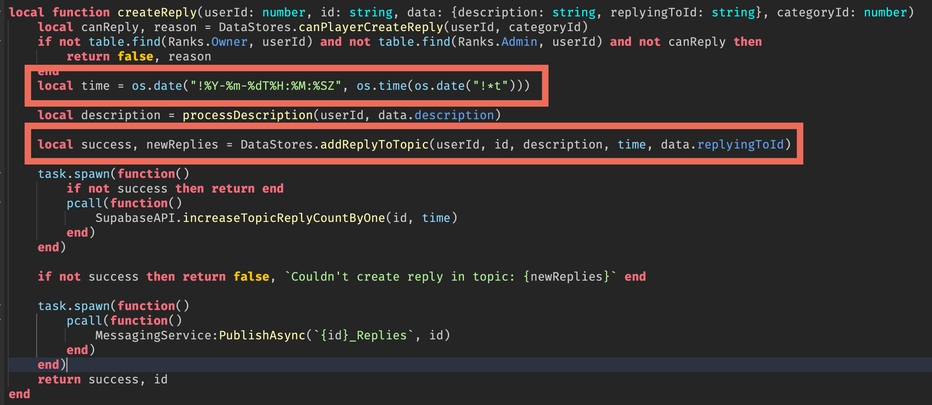
Task: Click the increaseTopicReplyCountByOne call
Action: (285, 218)
